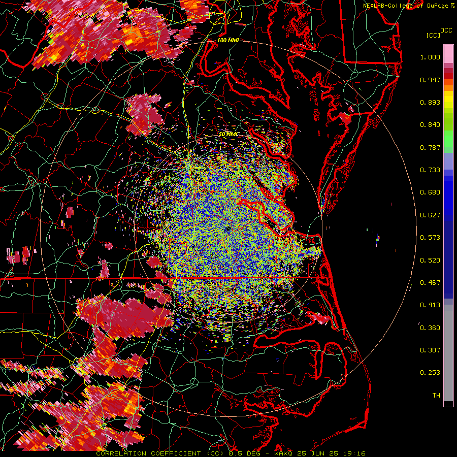Screen dimensions: 457x457
Task: Click the 0.307 value on color scale
Action: tap(430, 350)
